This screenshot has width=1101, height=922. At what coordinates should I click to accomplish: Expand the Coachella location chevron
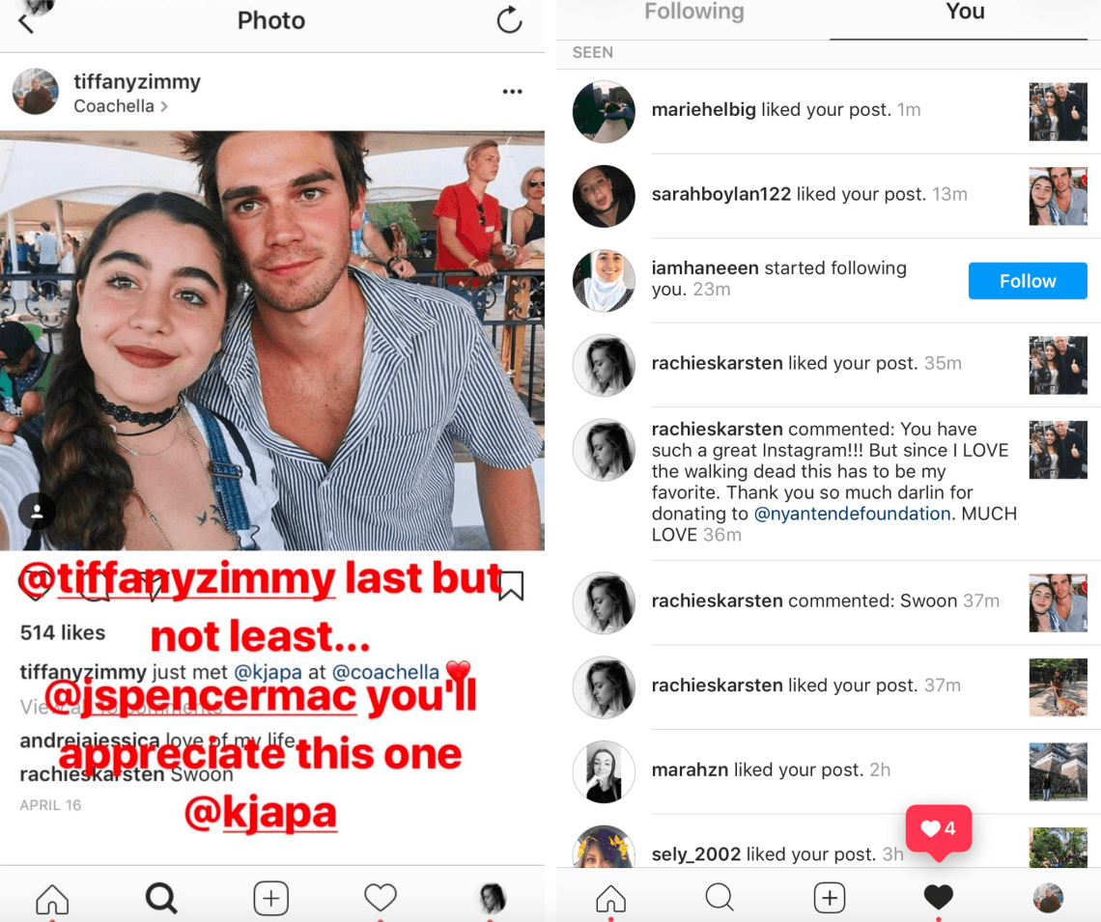(x=164, y=106)
